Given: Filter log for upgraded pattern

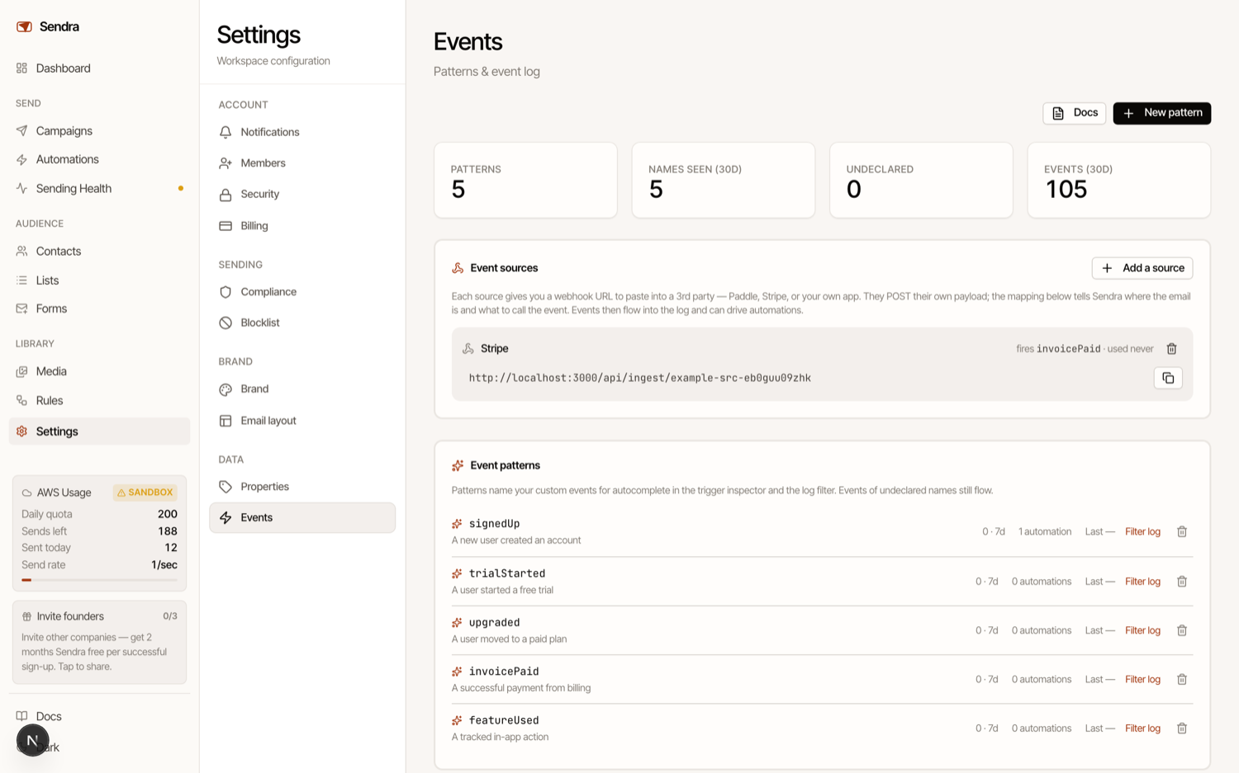Looking at the screenshot, I should 1142,630.
